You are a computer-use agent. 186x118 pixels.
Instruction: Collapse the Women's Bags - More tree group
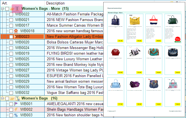3,9
